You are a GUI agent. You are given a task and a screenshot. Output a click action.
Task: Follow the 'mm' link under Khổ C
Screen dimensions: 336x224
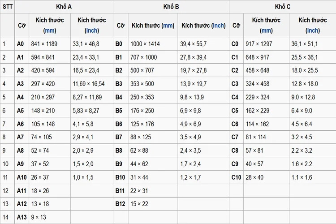coord(267,30)
